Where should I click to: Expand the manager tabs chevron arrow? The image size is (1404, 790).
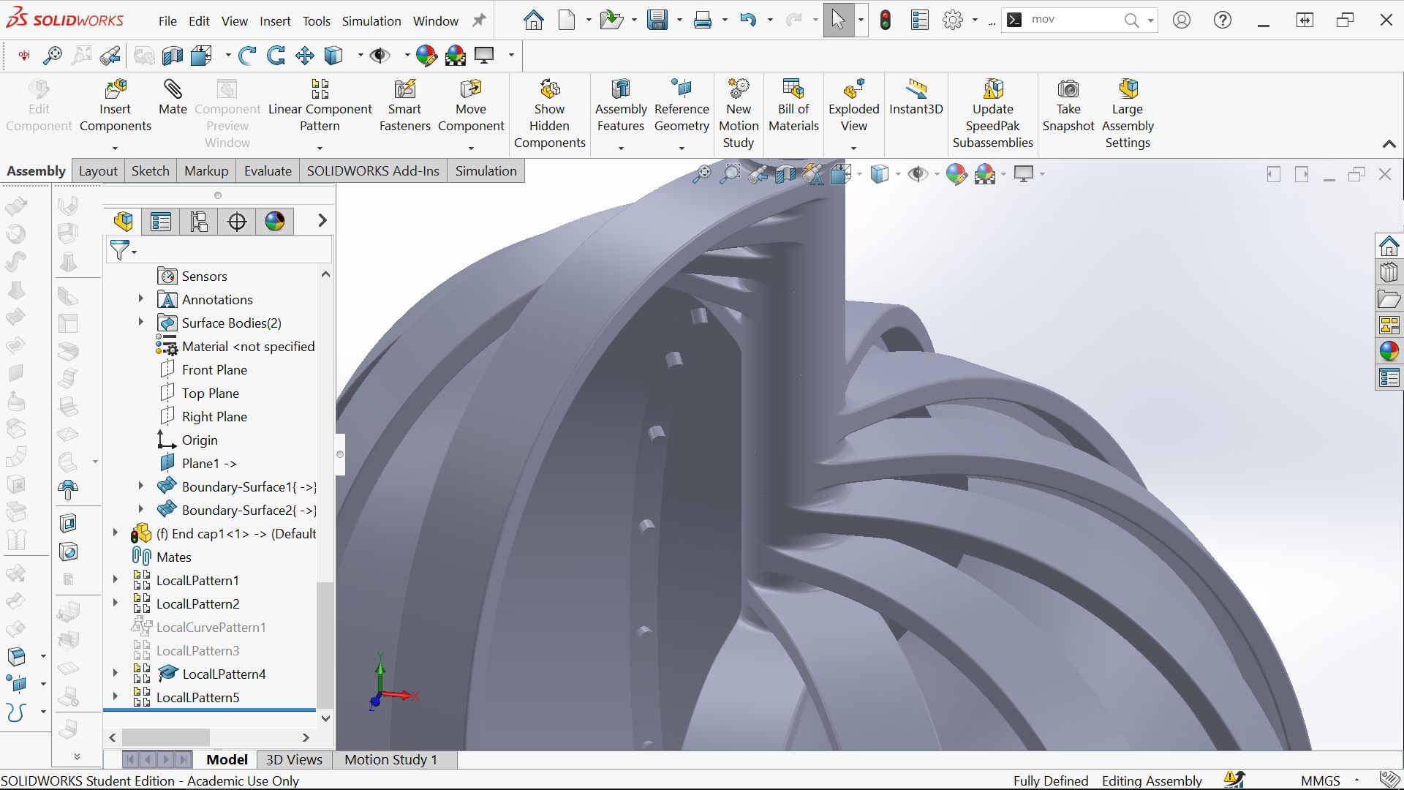click(322, 220)
